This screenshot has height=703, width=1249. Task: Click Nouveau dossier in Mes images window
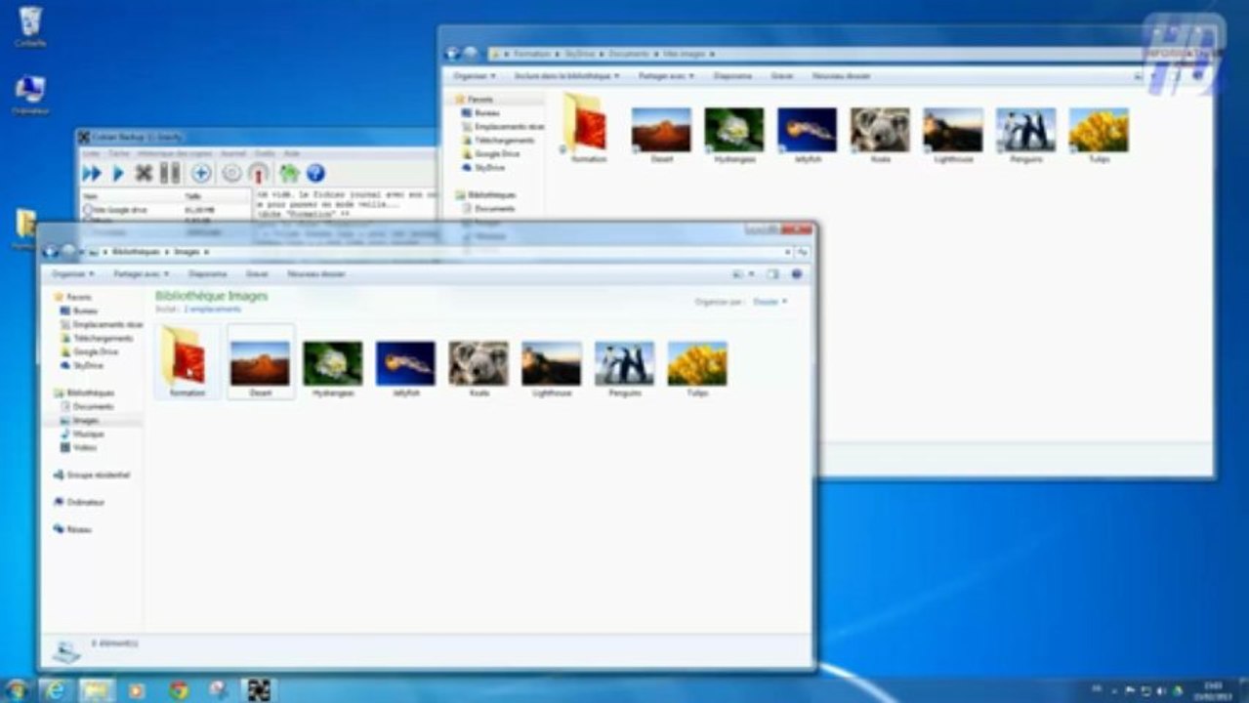tap(841, 75)
